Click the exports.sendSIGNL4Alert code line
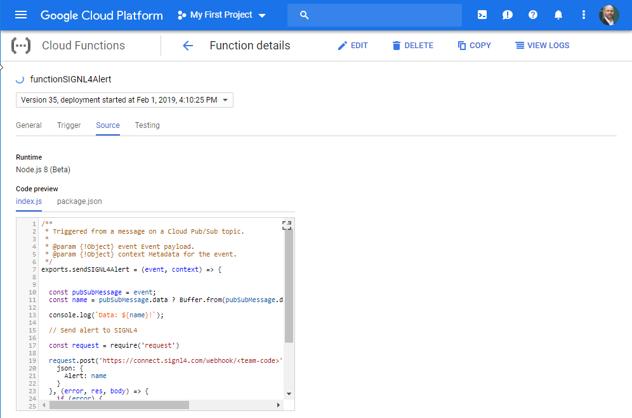632x418 pixels. point(131,270)
